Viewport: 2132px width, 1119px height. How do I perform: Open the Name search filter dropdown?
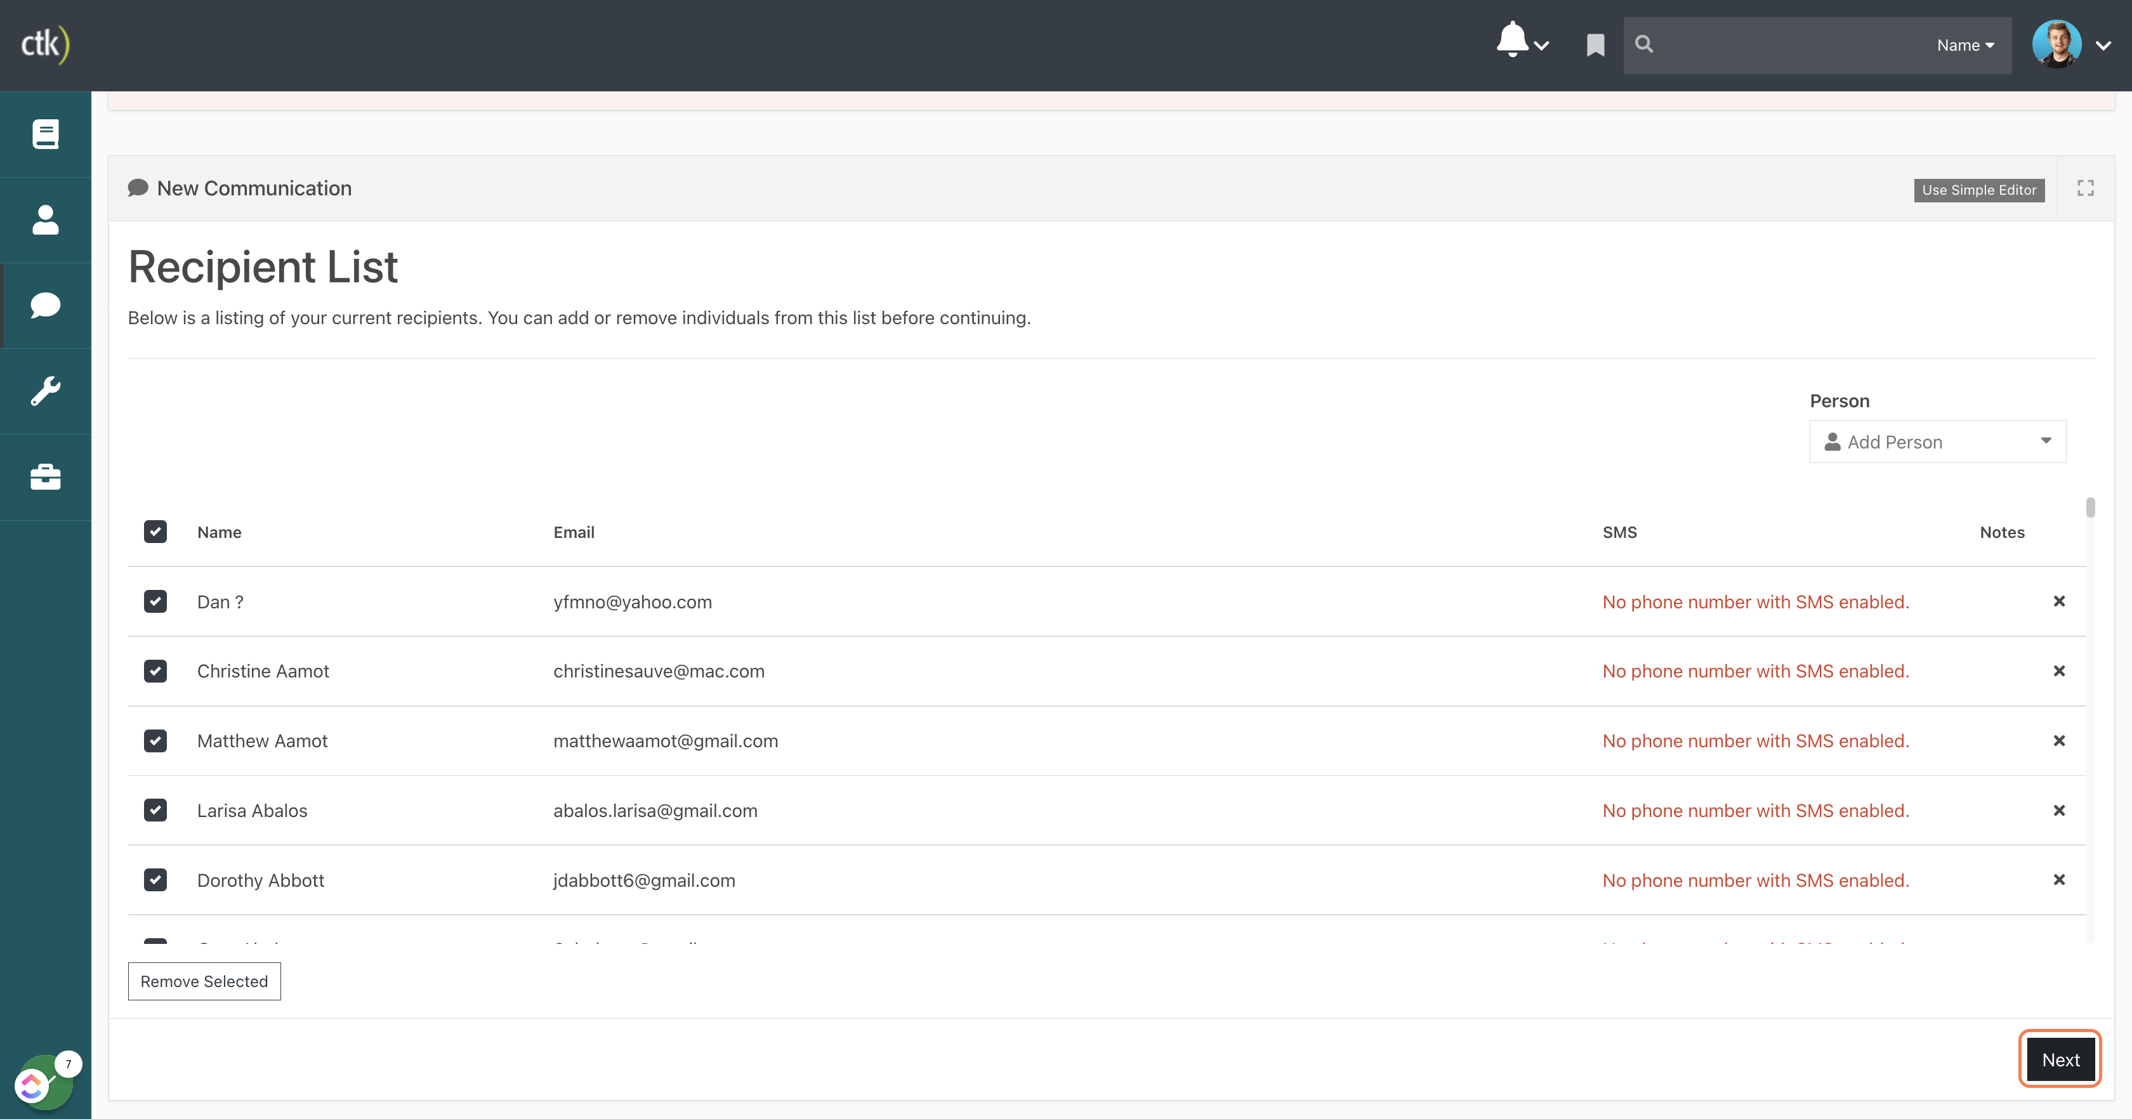pyautogui.click(x=1965, y=46)
